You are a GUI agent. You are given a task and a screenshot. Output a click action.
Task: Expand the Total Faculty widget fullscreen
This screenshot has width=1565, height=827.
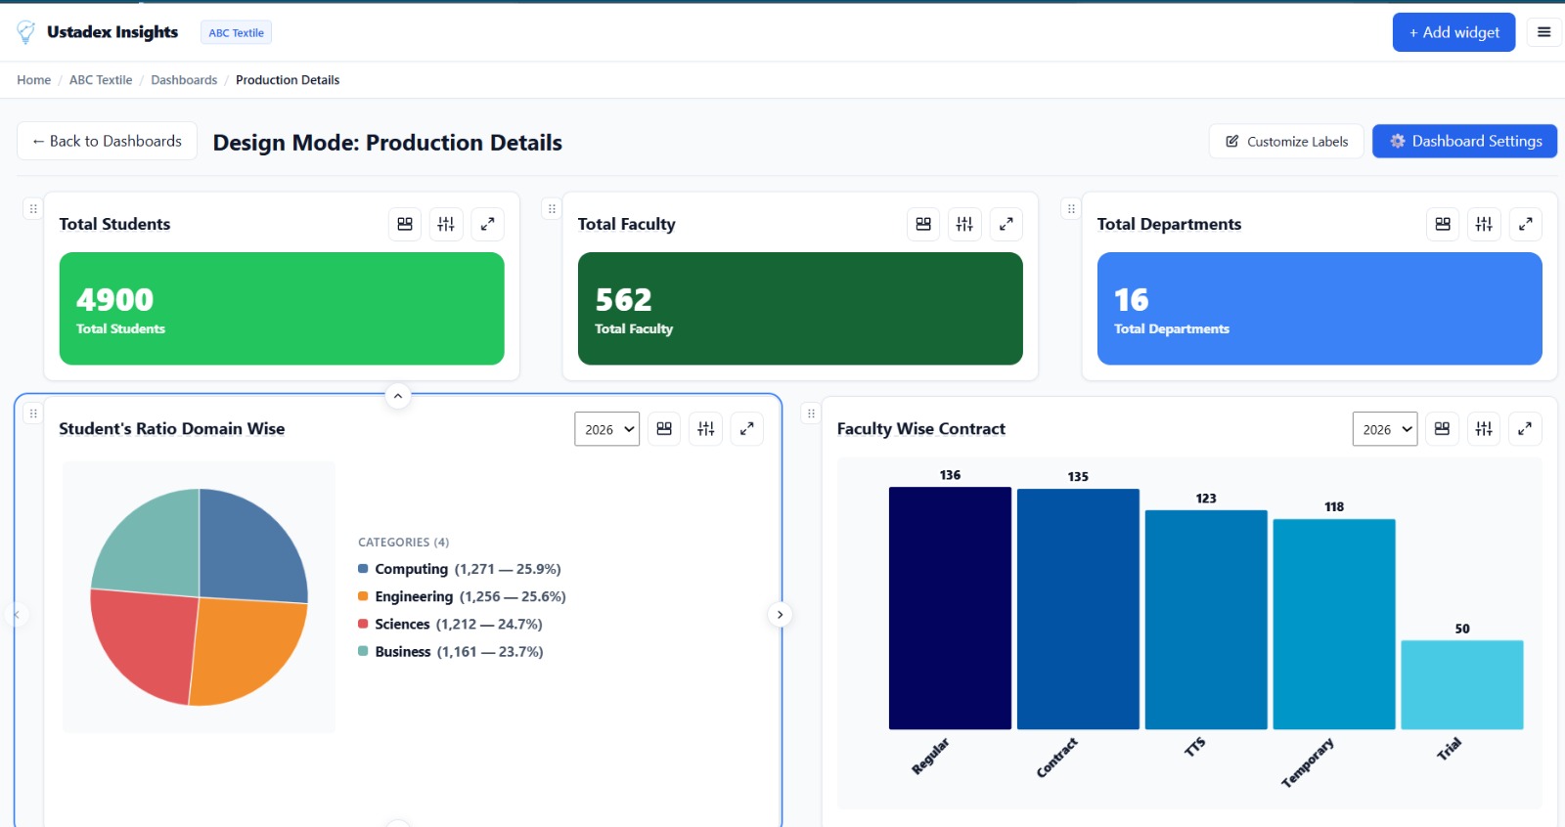pos(1006,224)
